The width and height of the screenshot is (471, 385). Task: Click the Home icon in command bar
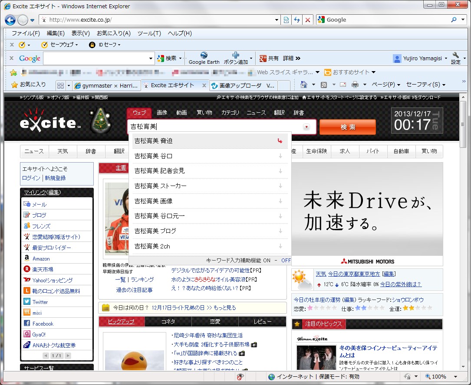[x=304, y=85]
